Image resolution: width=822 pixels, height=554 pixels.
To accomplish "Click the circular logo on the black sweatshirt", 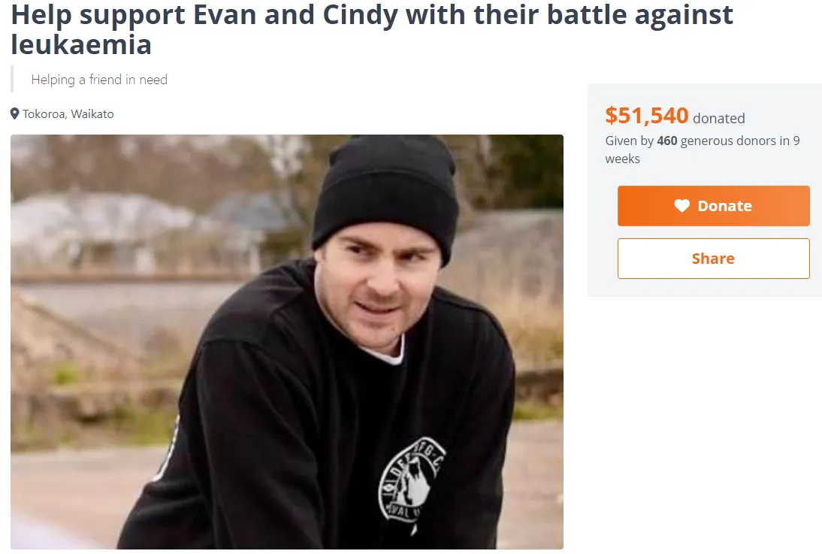I will [x=411, y=480].
